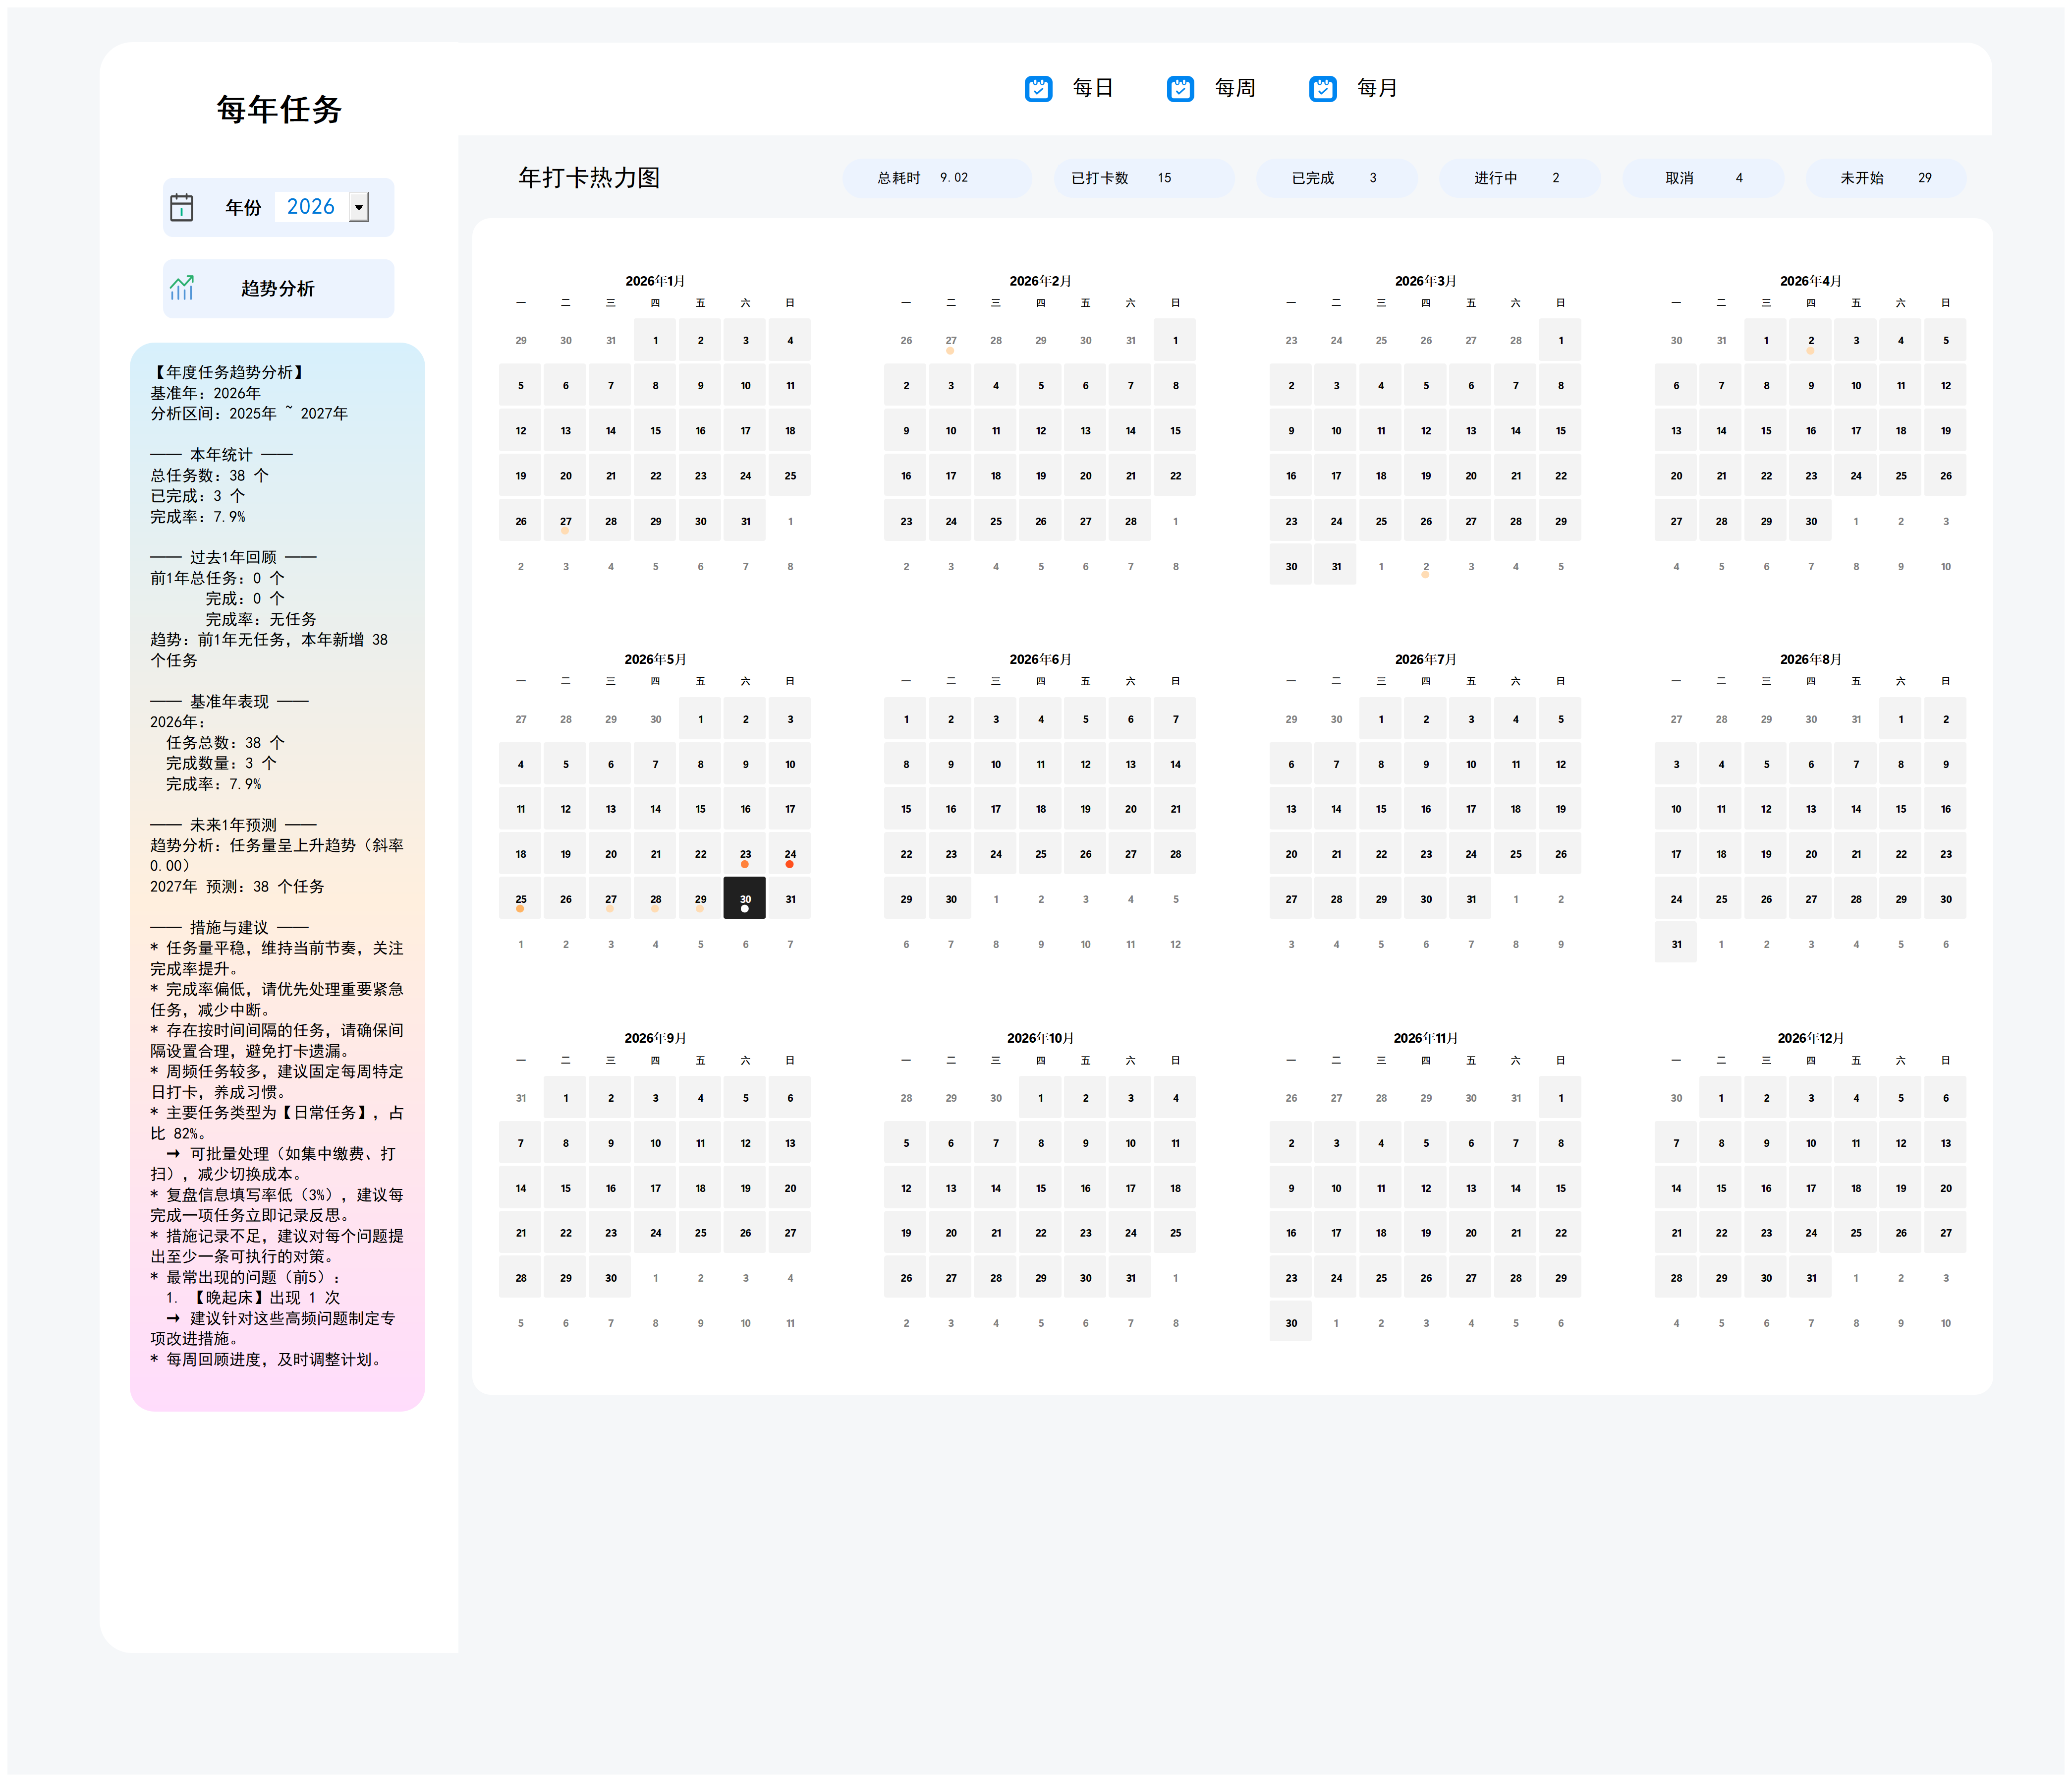Select January 1 in 2026年1月

656,340
